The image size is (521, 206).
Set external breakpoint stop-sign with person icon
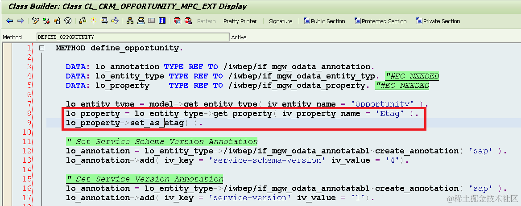pyautogui.click(x=188, y=21)
